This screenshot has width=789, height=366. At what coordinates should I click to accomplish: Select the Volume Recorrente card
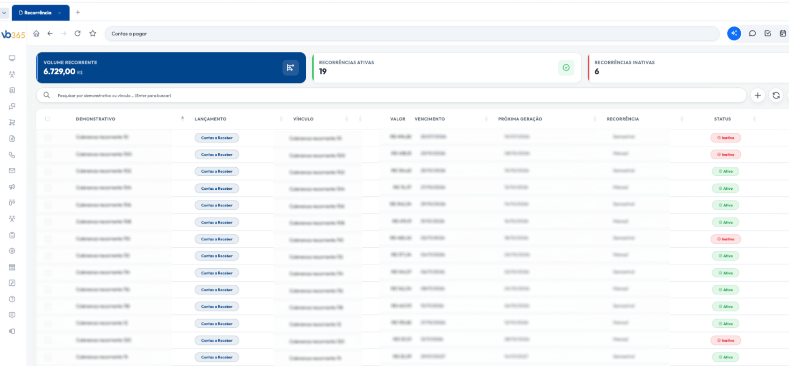tap(171, 68)
